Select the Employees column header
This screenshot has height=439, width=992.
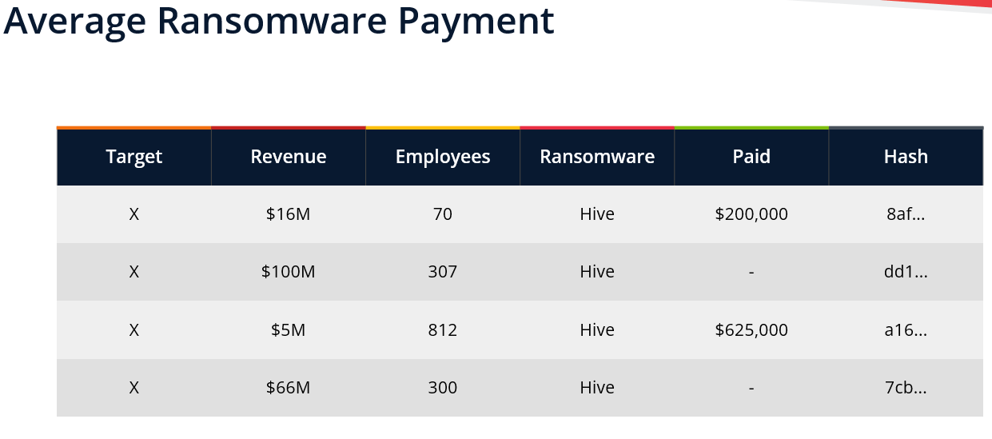(x=443, y=157)
